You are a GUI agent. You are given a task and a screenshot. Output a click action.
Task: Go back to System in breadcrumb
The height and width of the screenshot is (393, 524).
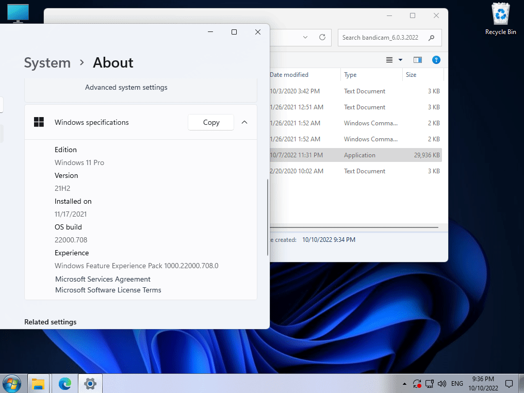(47, 63)
